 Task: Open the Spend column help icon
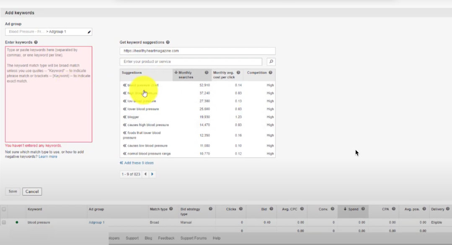pyautogui.click(x=363, y=209)
